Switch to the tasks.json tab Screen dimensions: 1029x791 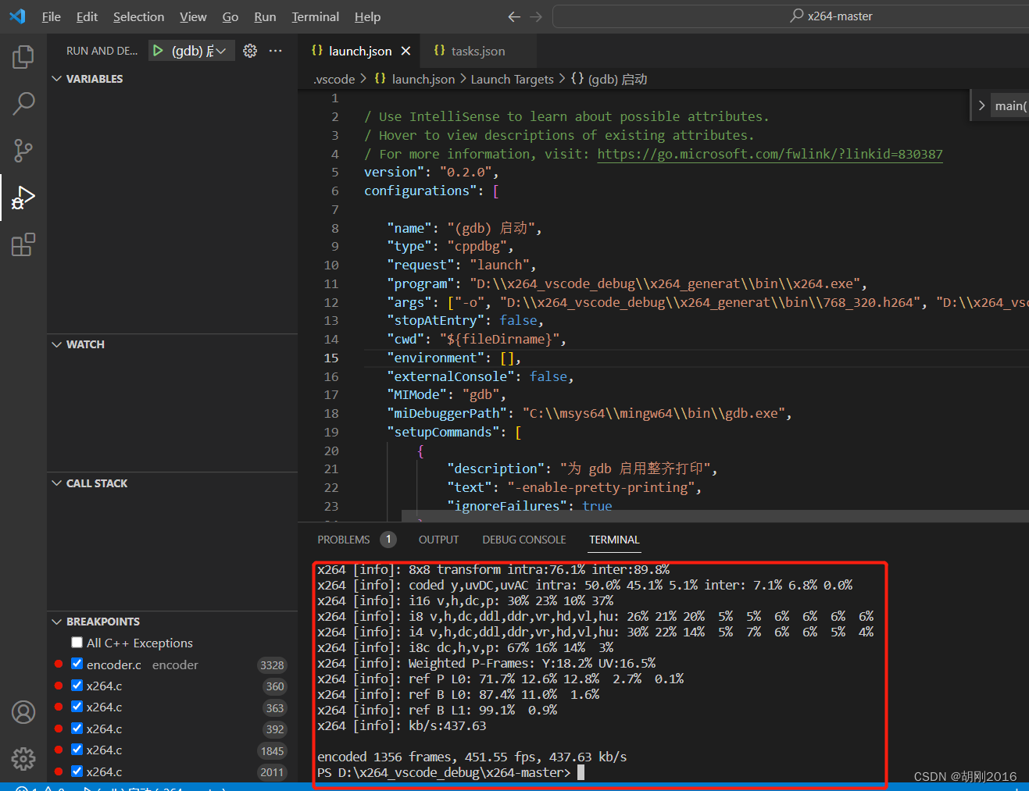pyautogui.click(x=477, y=50)
